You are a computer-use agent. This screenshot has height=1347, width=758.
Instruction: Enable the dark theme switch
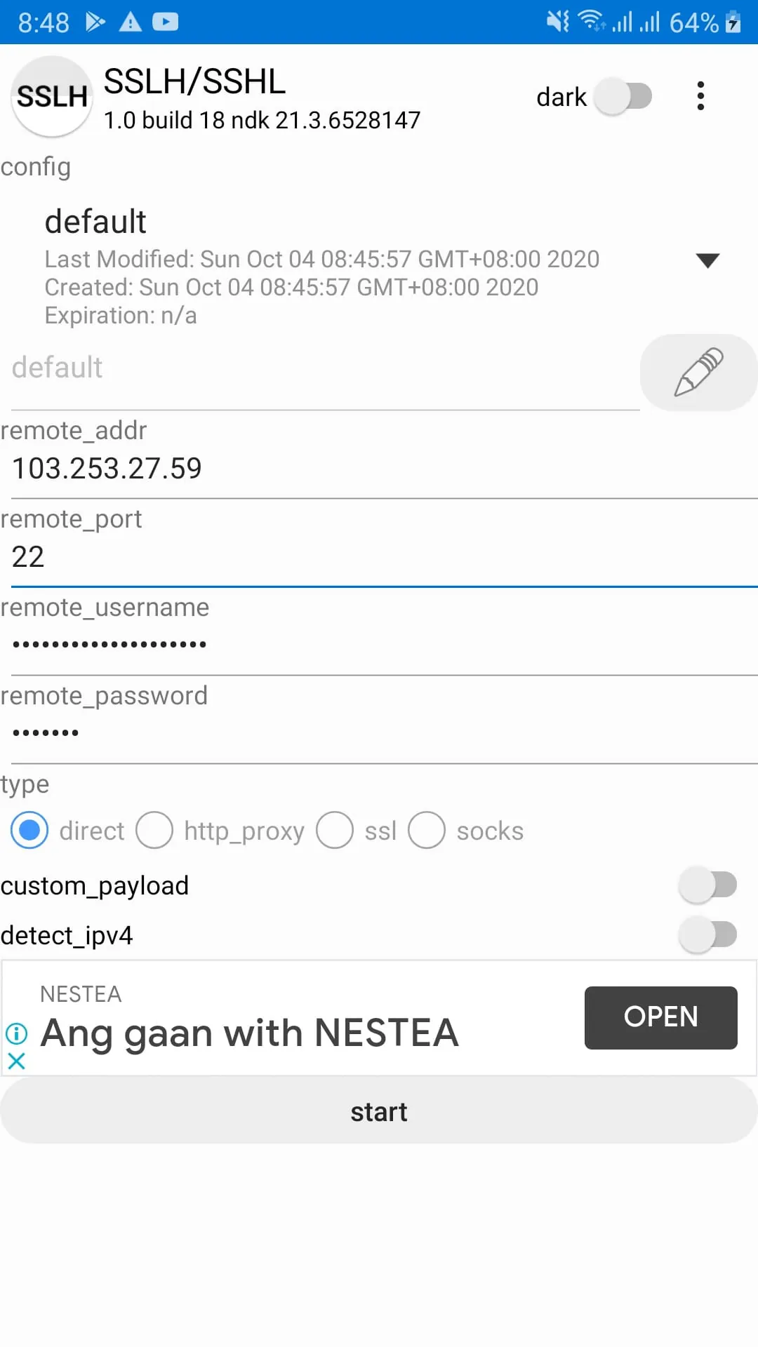click(624, 96)
